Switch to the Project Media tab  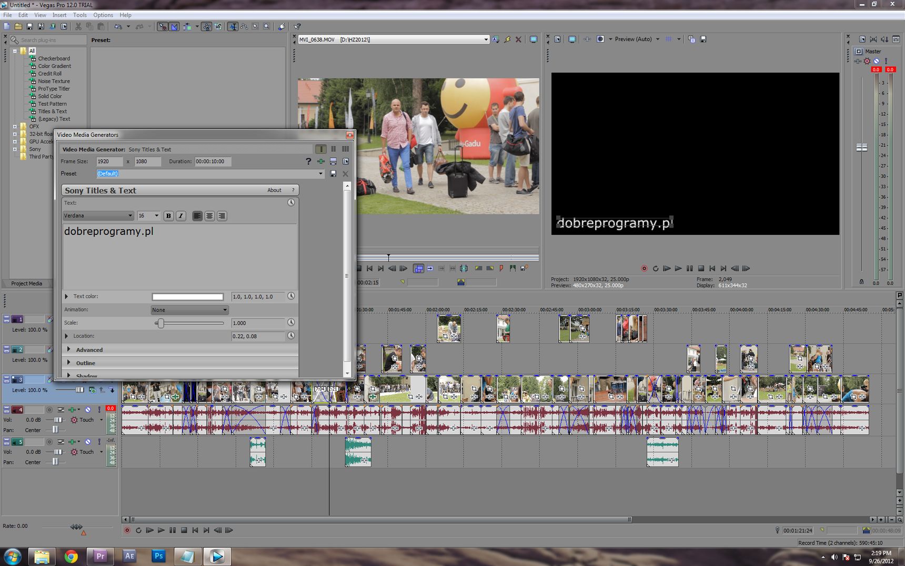tap(27, 283)
